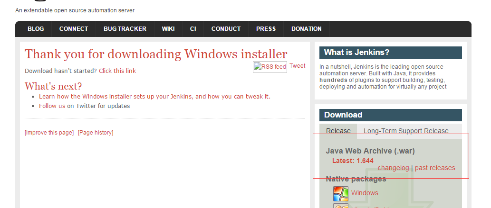Open the PRESS navigation item

266,29
